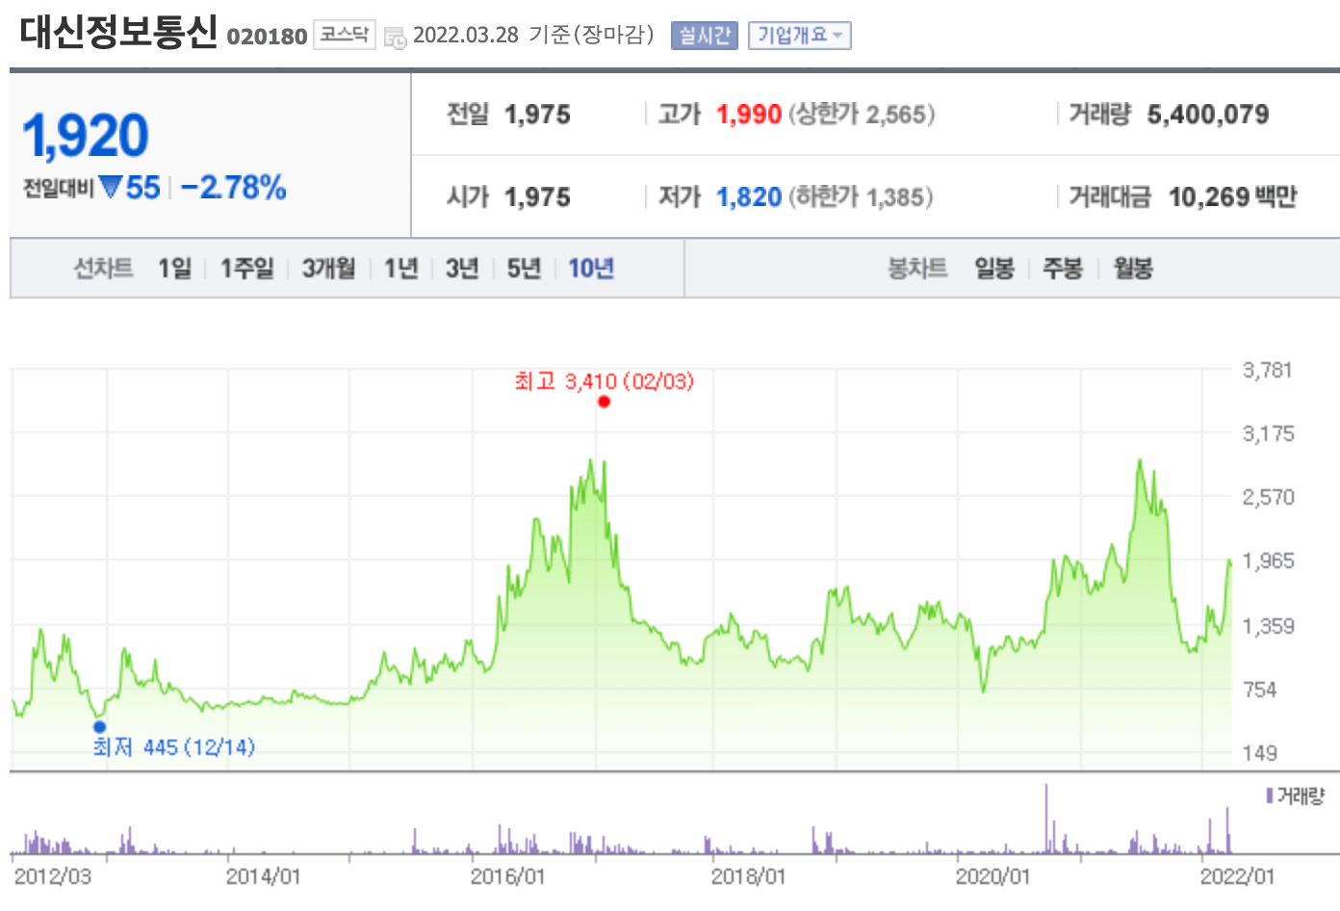1340x911 pixels.
Task: Open the 기업개요 dropdown
Action: (x=800, y=36)
